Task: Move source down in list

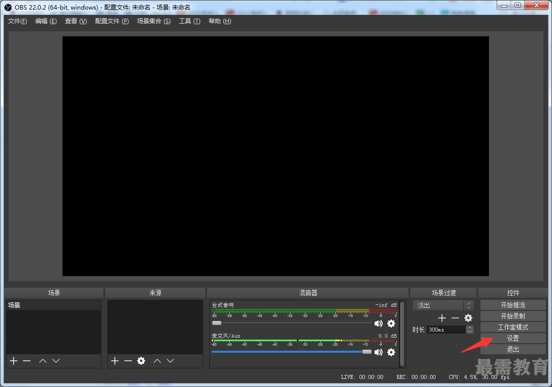Action: pos(170,361)
